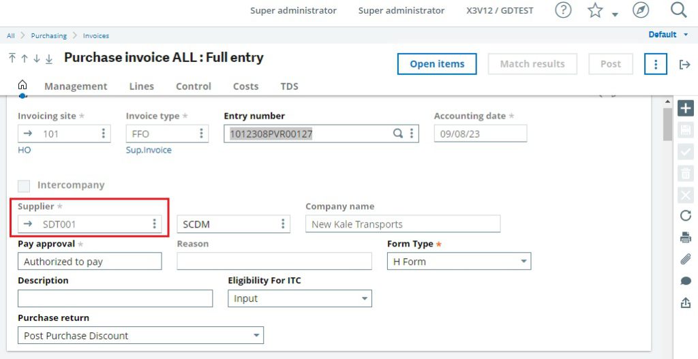Toggle the Intercompany checkbox

(x=24, y=185)
